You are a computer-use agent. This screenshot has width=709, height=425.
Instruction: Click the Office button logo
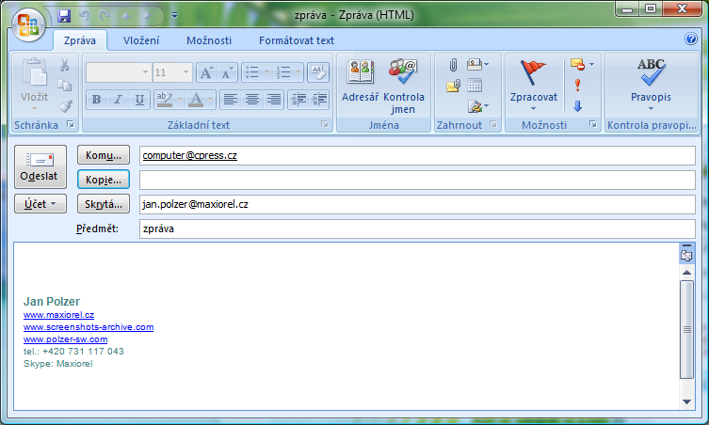click(x=28, y=24)
